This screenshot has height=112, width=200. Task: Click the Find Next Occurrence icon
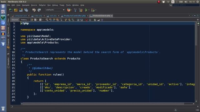pos(54,20)
